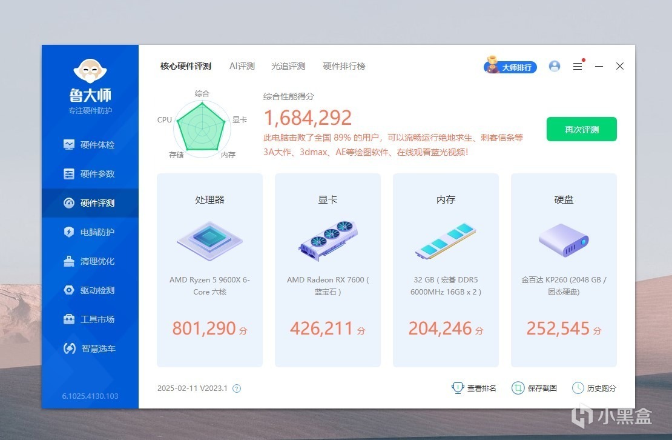Click 历史跑分 clock link
This screenshot has height=440, width=672.
coord(594,388)
